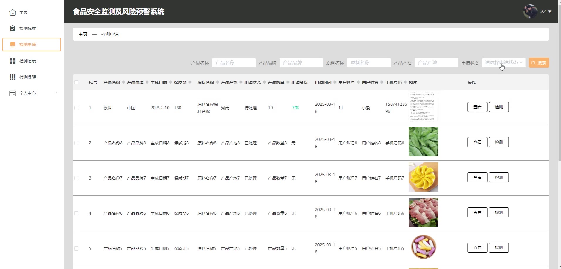Sort the table by 产品名称 column
The height and width of the screenshot is (269, 561).
pyautogui.click(x=124, y=82)
